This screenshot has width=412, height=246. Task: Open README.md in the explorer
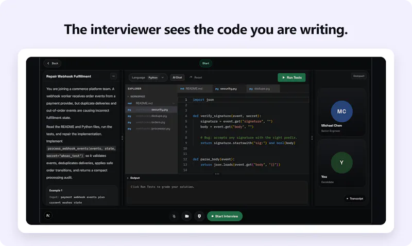(x=151, y=103)
